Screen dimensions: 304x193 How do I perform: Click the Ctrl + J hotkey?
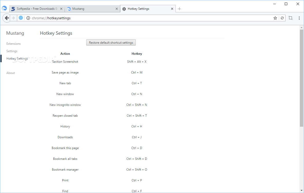tap(137, 137)
